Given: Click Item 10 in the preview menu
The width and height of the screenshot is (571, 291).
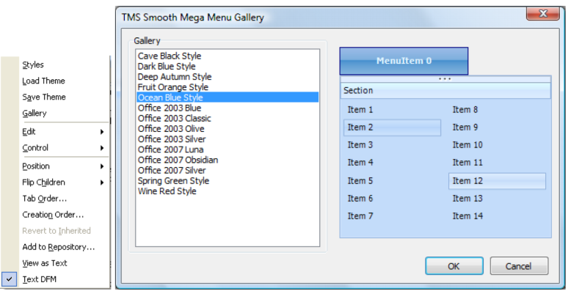Looking at the screenshot, I should click(x=468, y=145).
